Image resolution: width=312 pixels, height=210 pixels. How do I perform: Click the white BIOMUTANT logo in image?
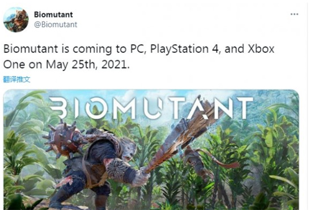point(151,108)
